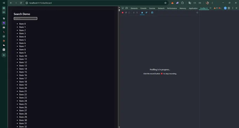Activate the DevTools inspect element picker
This screenshot has height=128, width=239.
click(123, 8)
